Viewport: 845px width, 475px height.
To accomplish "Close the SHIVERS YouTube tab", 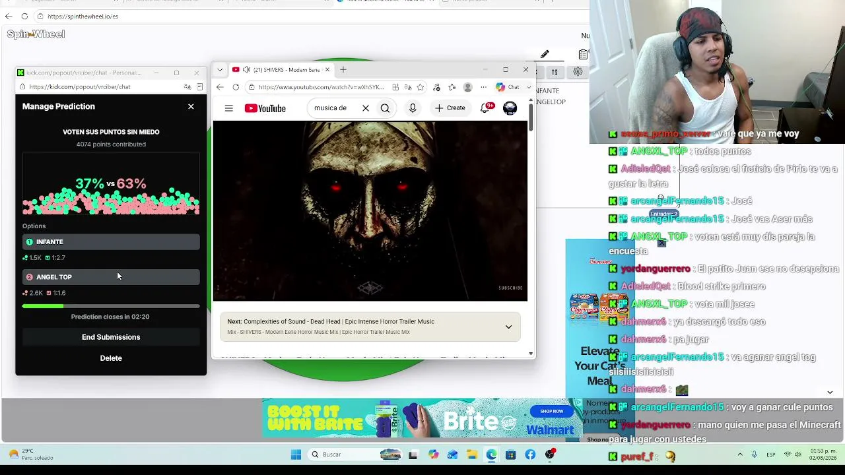I will [327, 69].
